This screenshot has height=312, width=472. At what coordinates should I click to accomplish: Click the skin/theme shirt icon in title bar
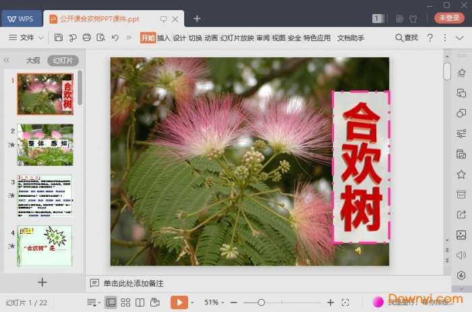point(413,19)
